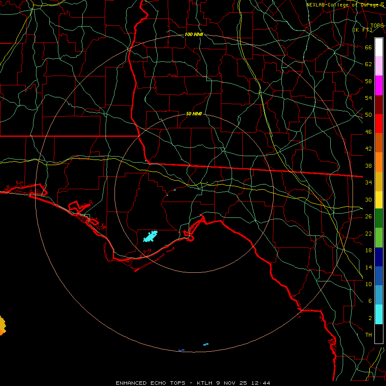
Task: Click the dark red 54 kft legend swatch
Action: 379,105
